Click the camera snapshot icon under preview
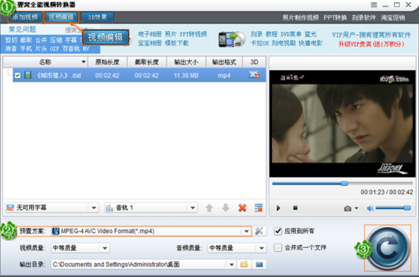The height and width of the screenshot is (277, 419). 348,209
